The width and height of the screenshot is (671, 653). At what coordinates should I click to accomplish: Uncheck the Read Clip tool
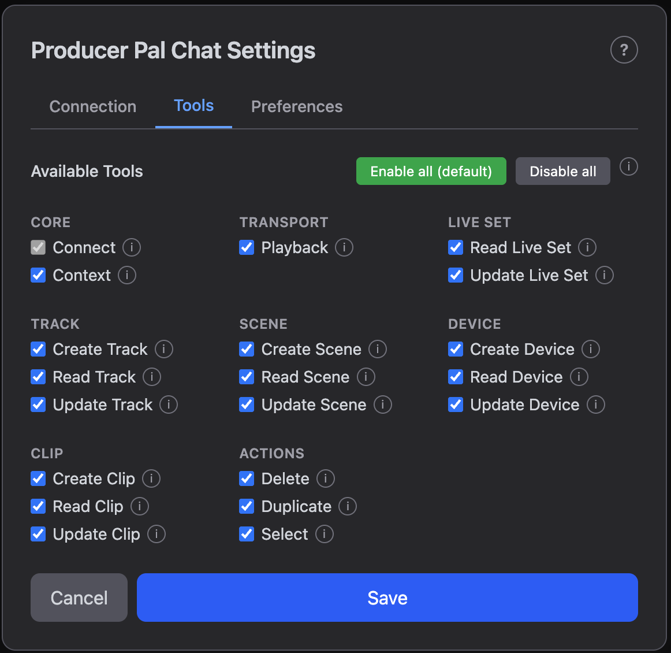[x=38, y=506]
